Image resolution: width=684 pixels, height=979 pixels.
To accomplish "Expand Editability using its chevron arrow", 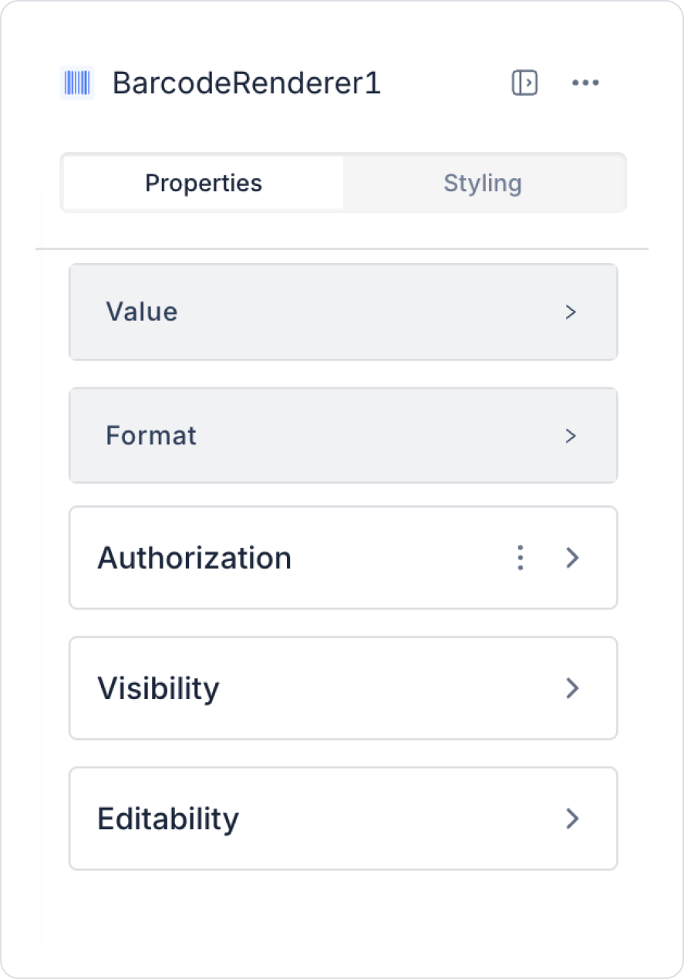I will click(x=572, y=818).
